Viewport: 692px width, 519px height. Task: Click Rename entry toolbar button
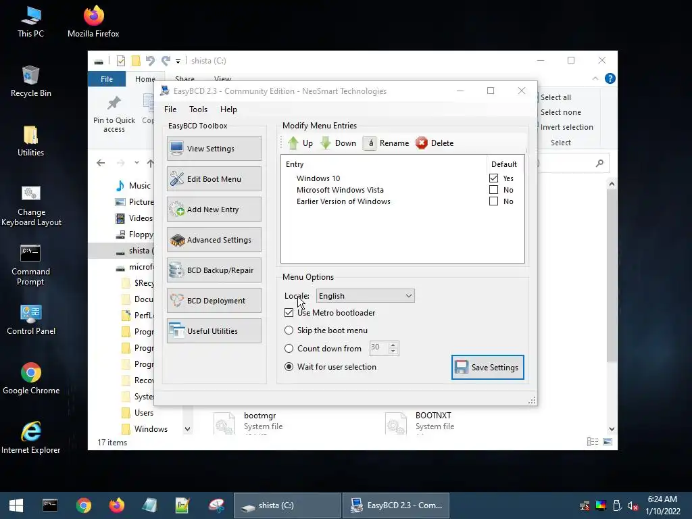click(x=386, y=143)
